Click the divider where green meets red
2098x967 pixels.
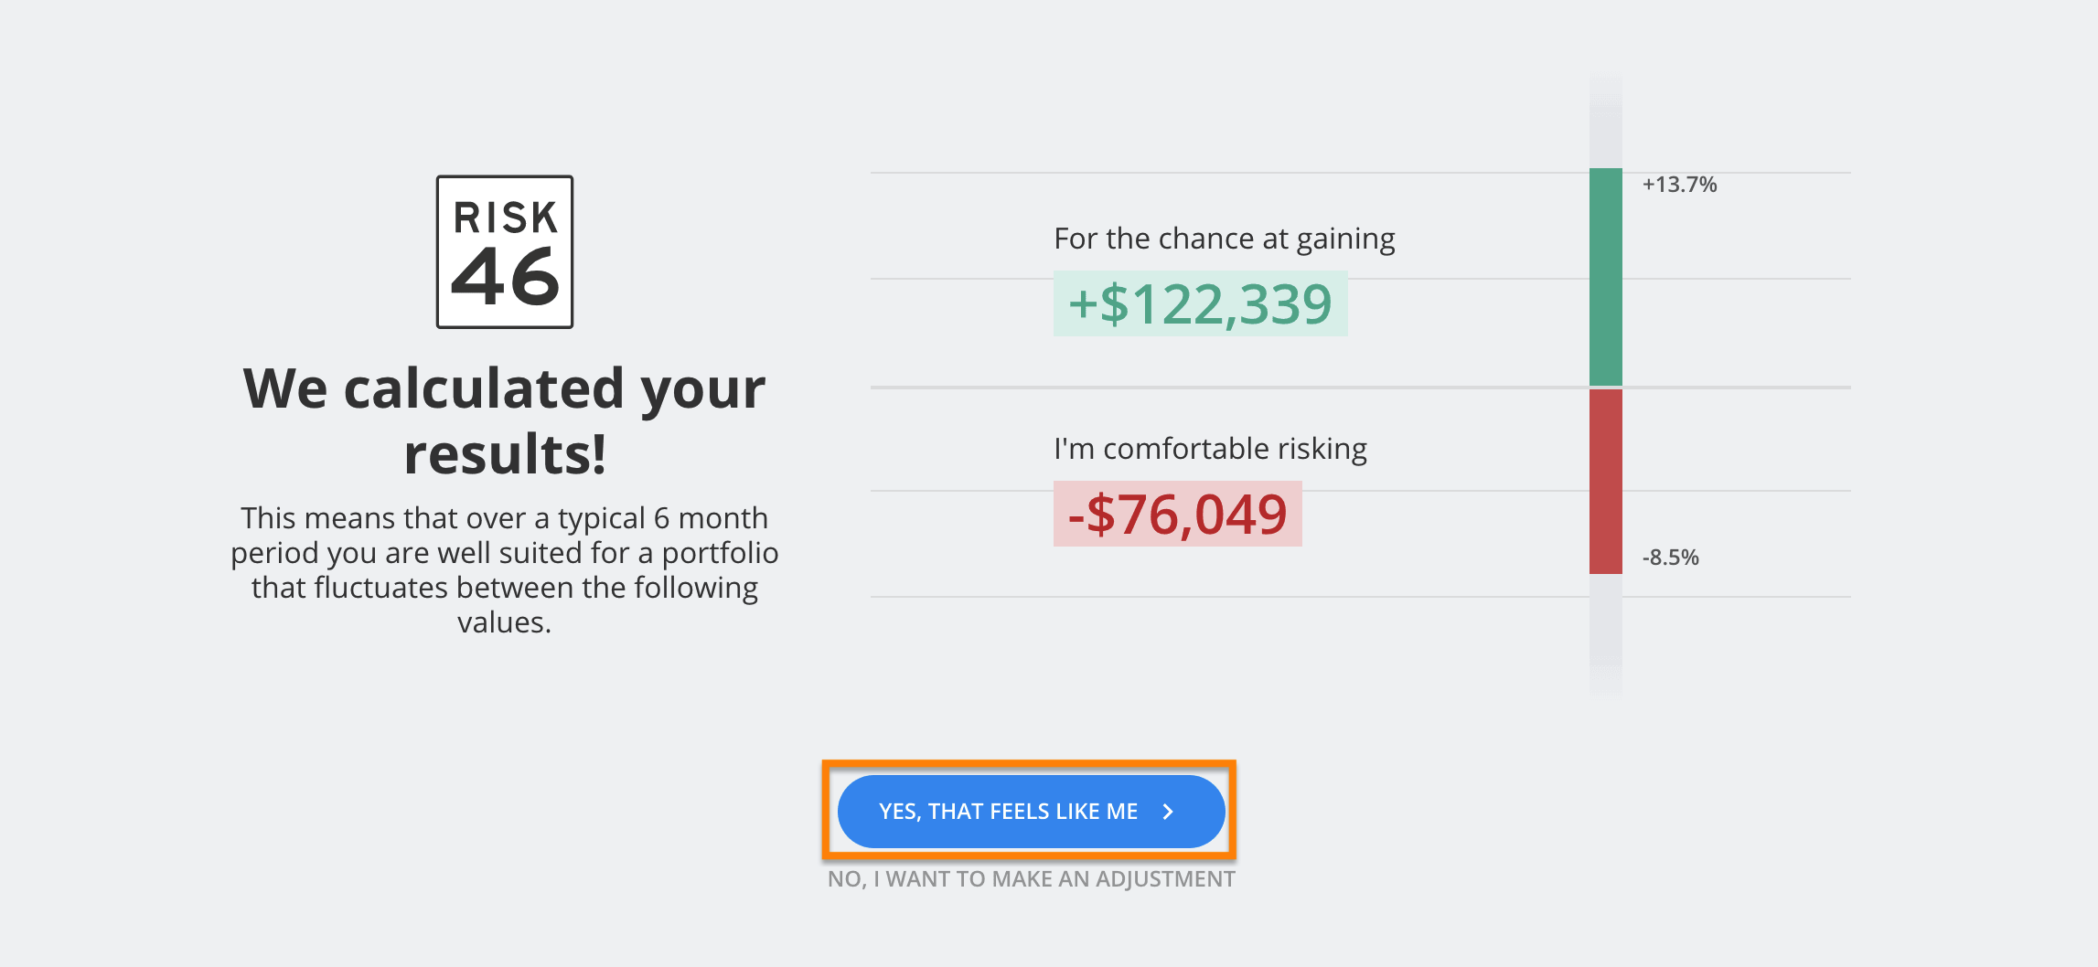(1605, 388)
